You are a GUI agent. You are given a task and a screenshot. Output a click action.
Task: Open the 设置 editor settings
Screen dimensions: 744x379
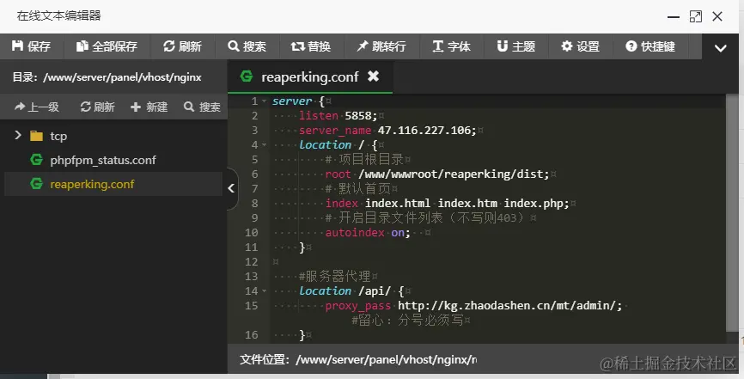pos(581,46)
